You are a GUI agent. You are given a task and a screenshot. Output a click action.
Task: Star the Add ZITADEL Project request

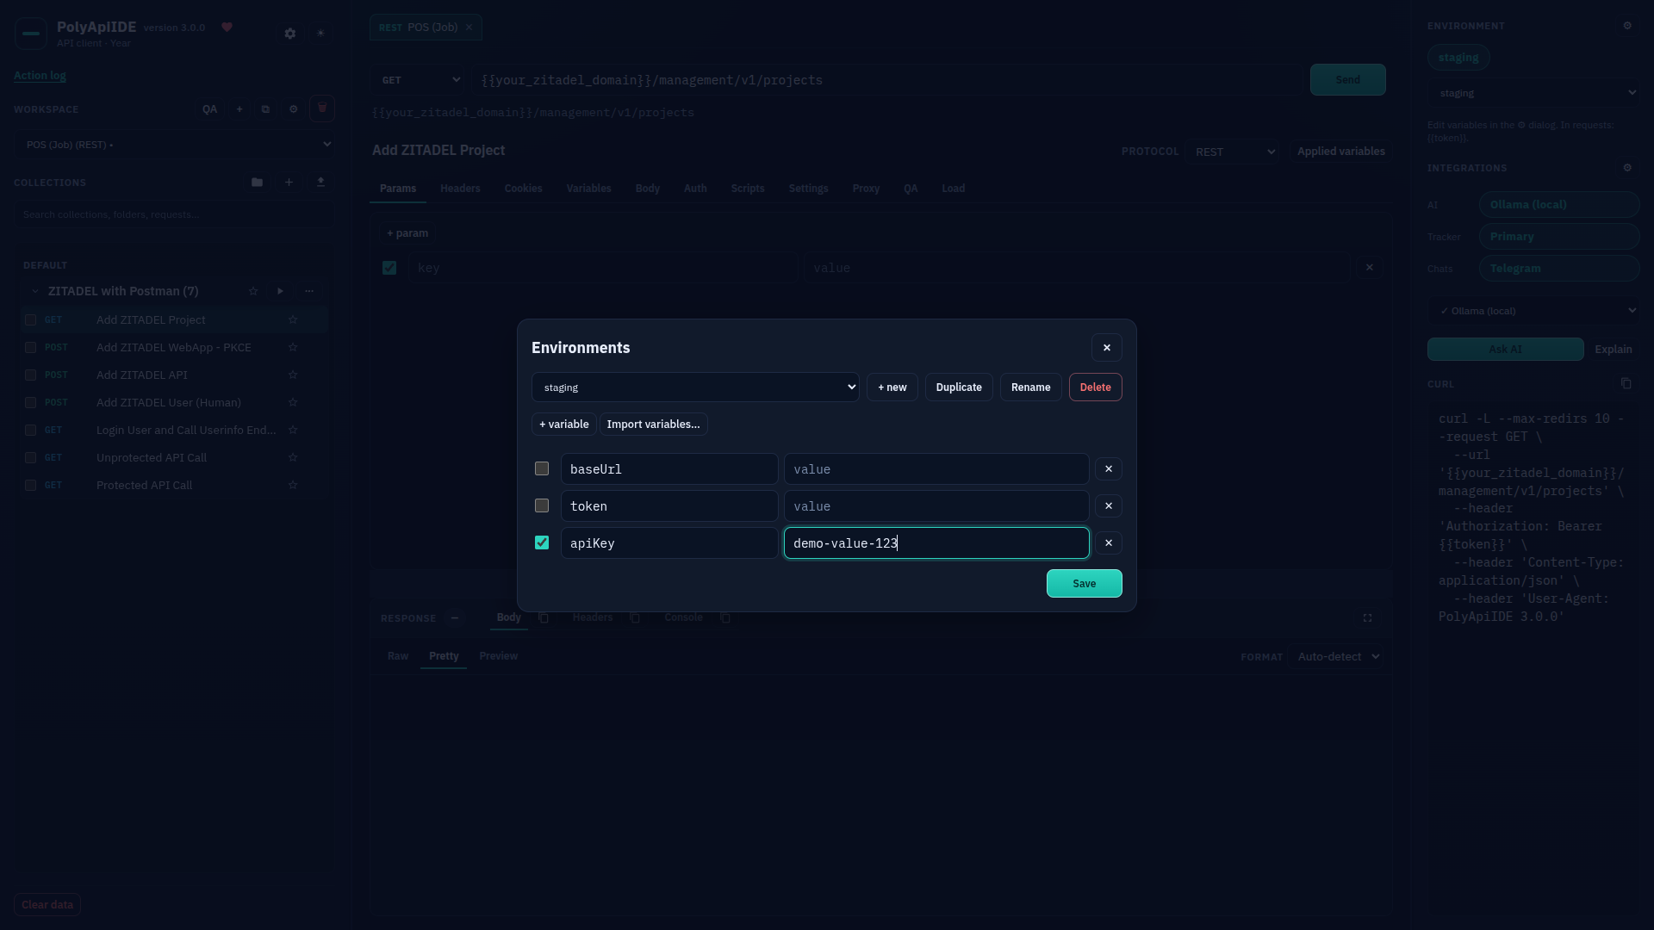click(x=293, y=320)
